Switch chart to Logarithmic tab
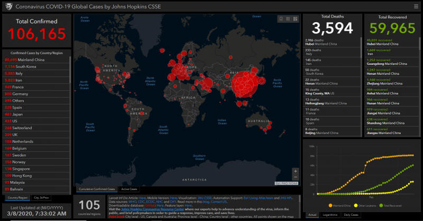This screenshot has height=221, width=423. [330, 215]
